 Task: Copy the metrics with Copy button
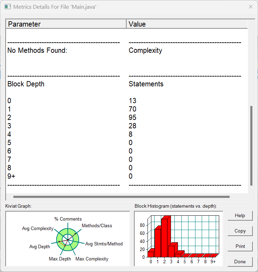(x=240, y=231)
